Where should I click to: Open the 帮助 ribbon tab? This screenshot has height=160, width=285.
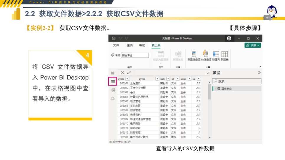(x=142, y=45)
